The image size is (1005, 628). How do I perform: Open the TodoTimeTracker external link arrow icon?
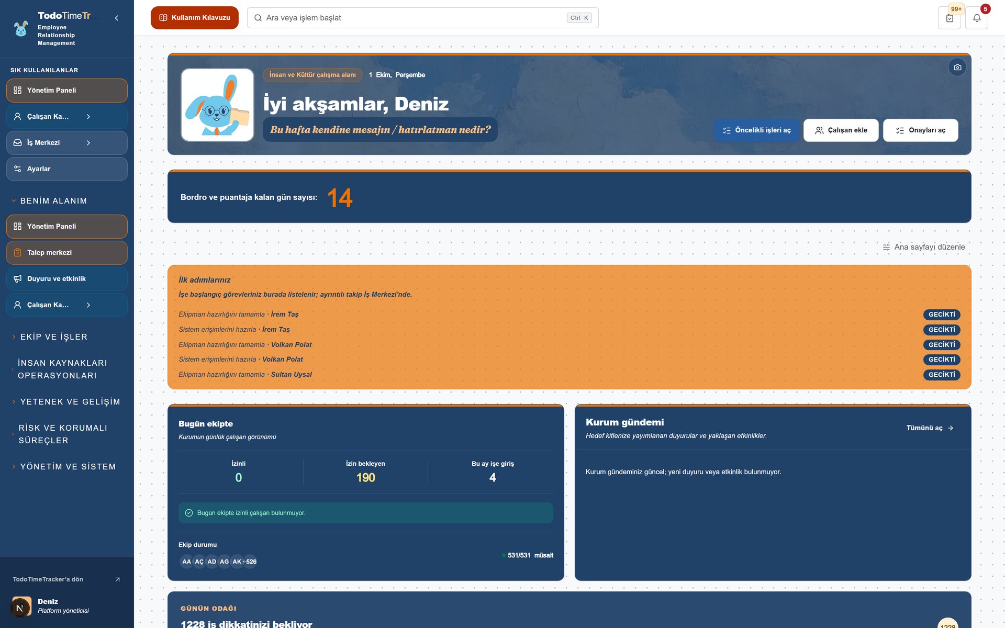[117, 579]
